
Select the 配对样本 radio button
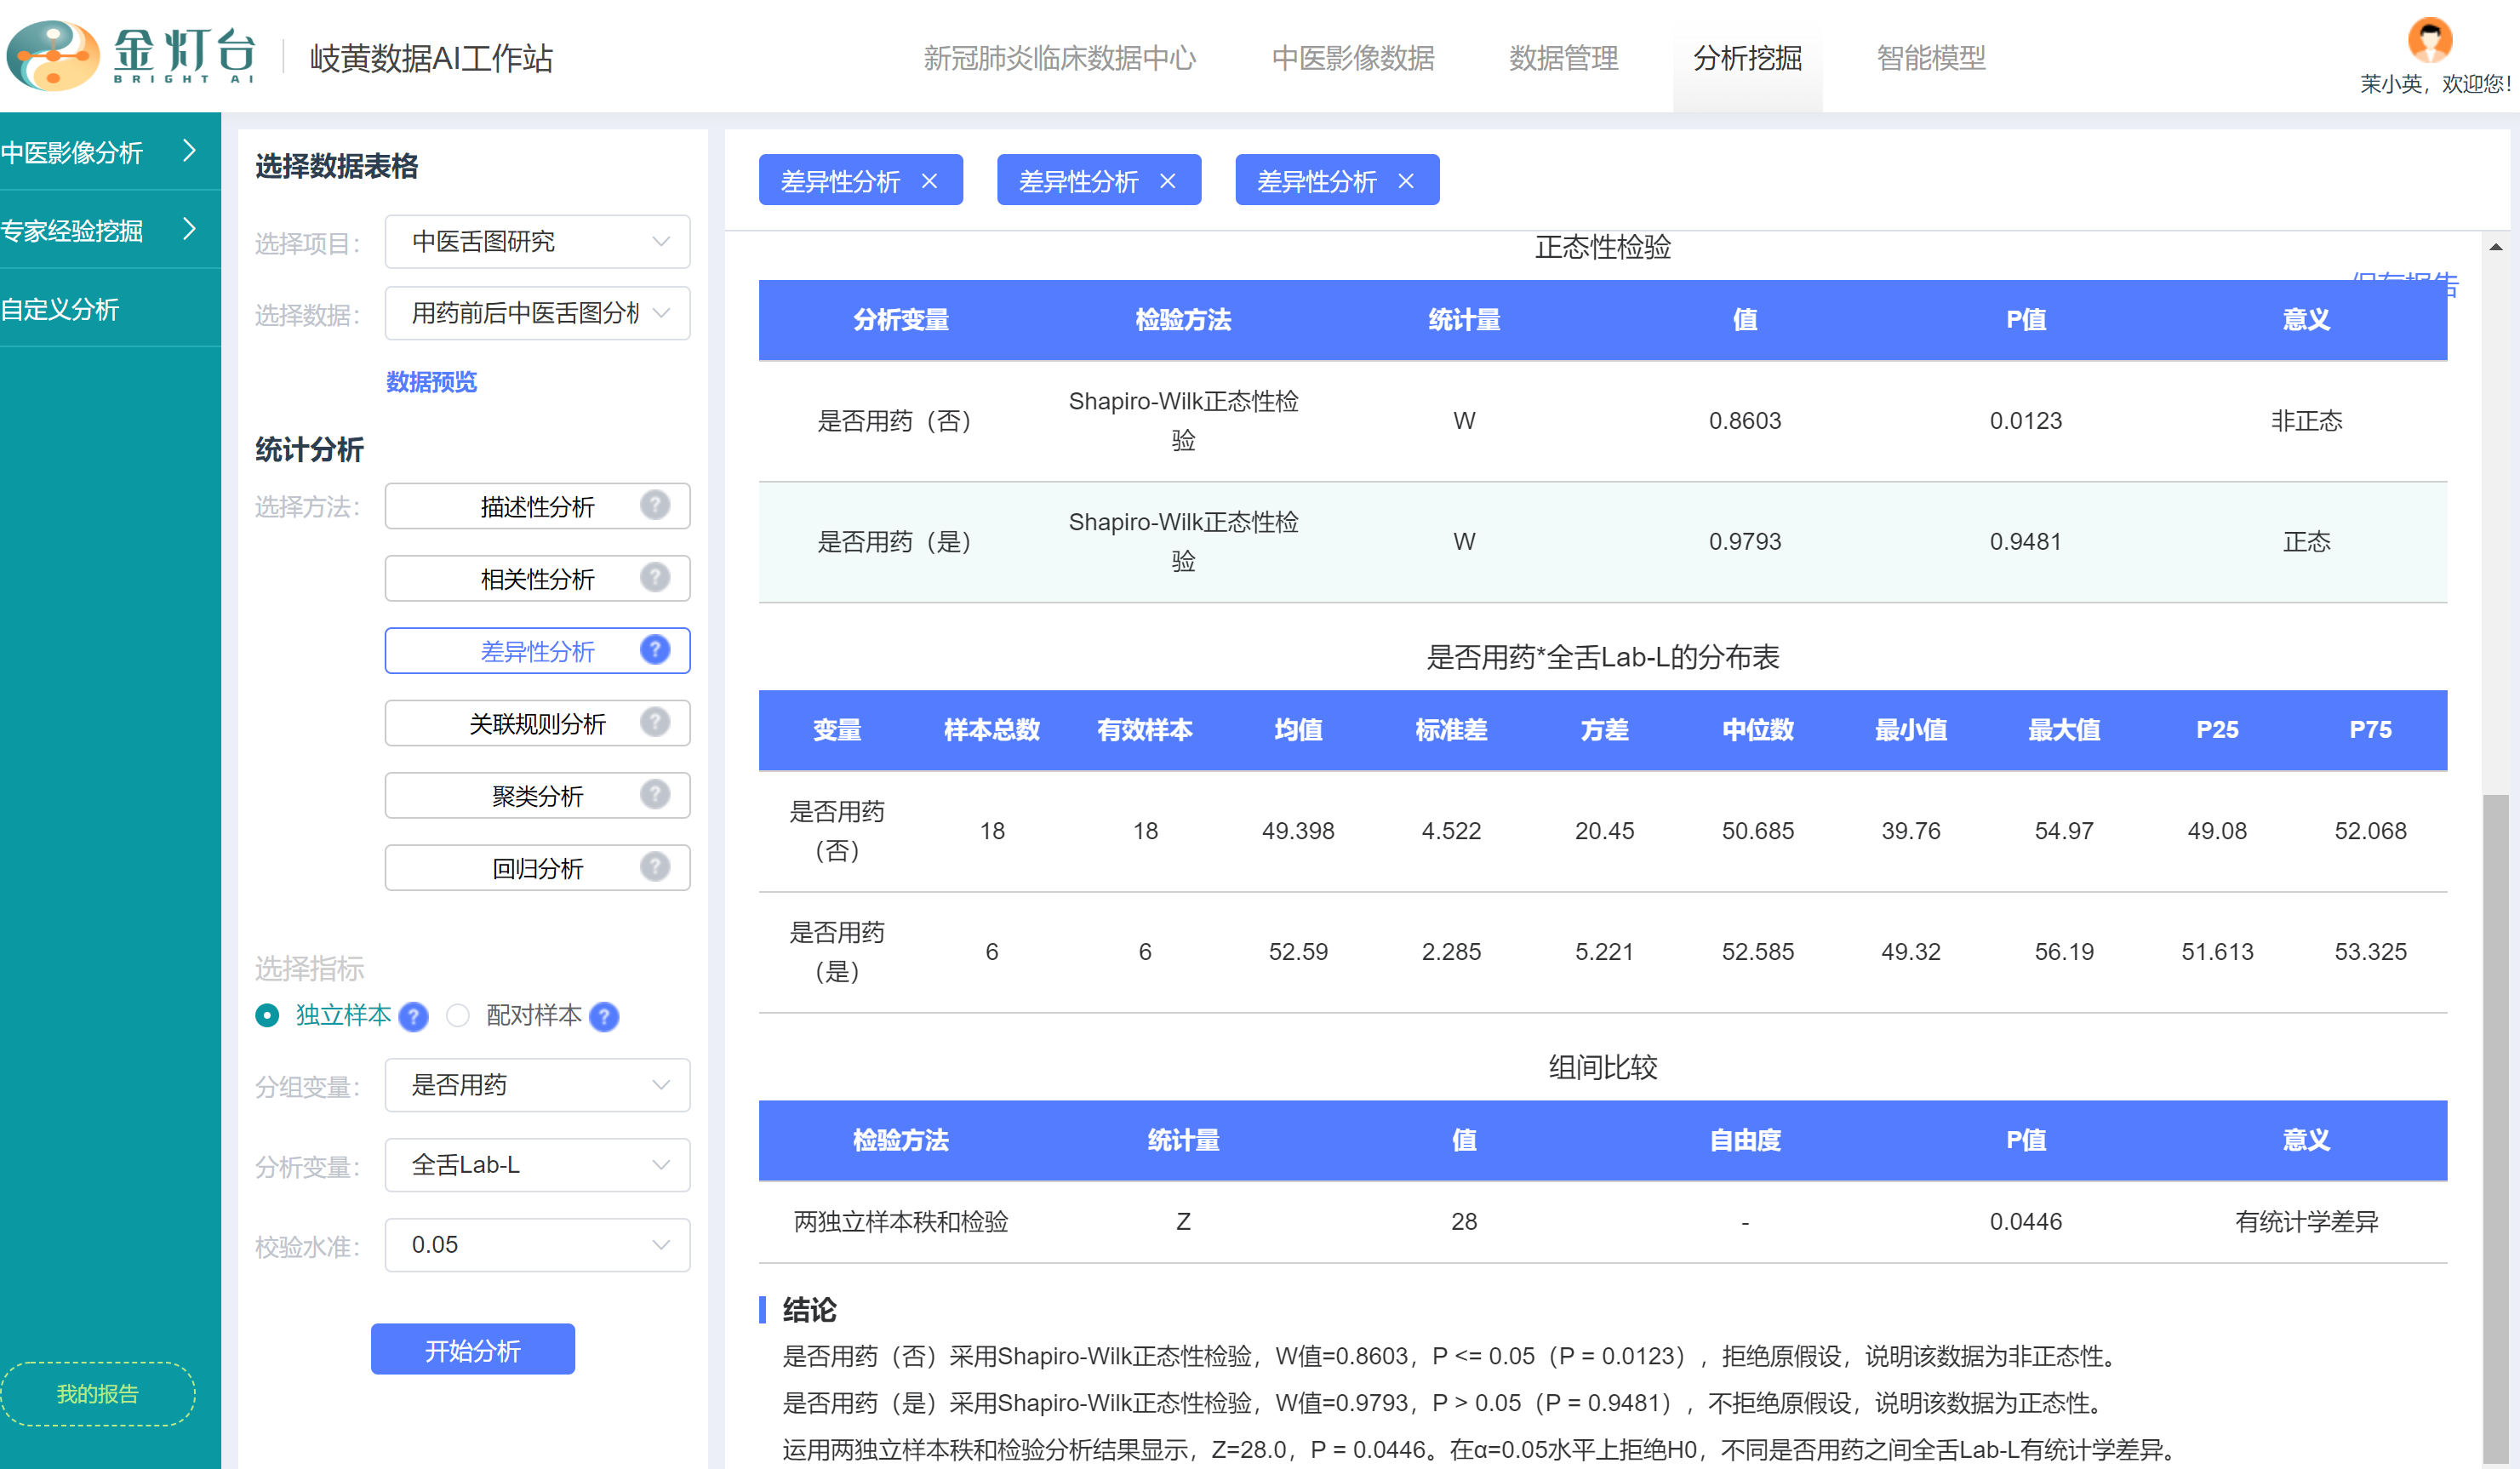pyautogui.click(x=458, y=1016)
